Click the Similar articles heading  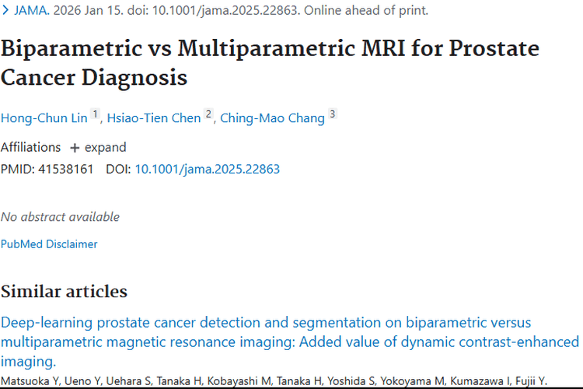tap(64, 292)
